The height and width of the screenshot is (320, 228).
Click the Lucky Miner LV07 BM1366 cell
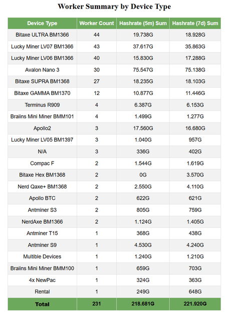pos(42,46)
